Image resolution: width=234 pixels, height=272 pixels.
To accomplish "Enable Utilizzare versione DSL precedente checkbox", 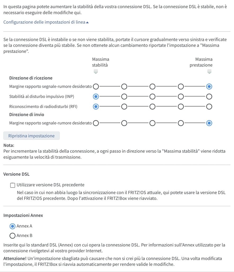I will pyautogui.click(x=12, y=185).
